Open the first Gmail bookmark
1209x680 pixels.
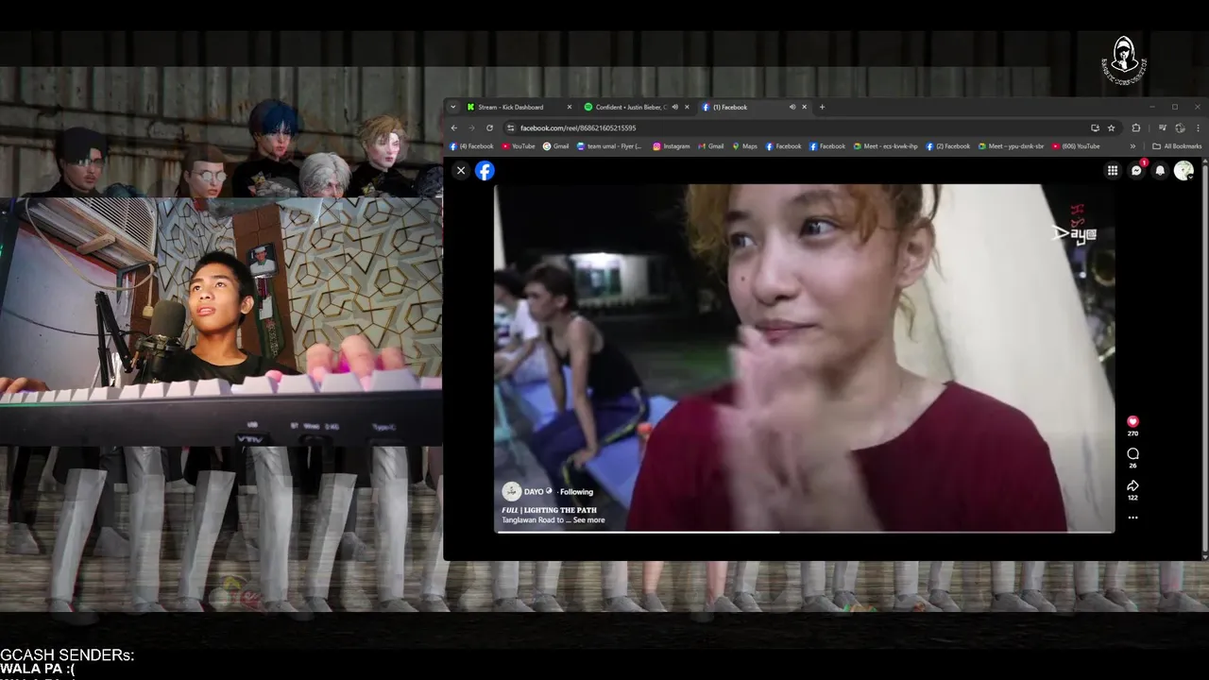click(x=556, y=146)
